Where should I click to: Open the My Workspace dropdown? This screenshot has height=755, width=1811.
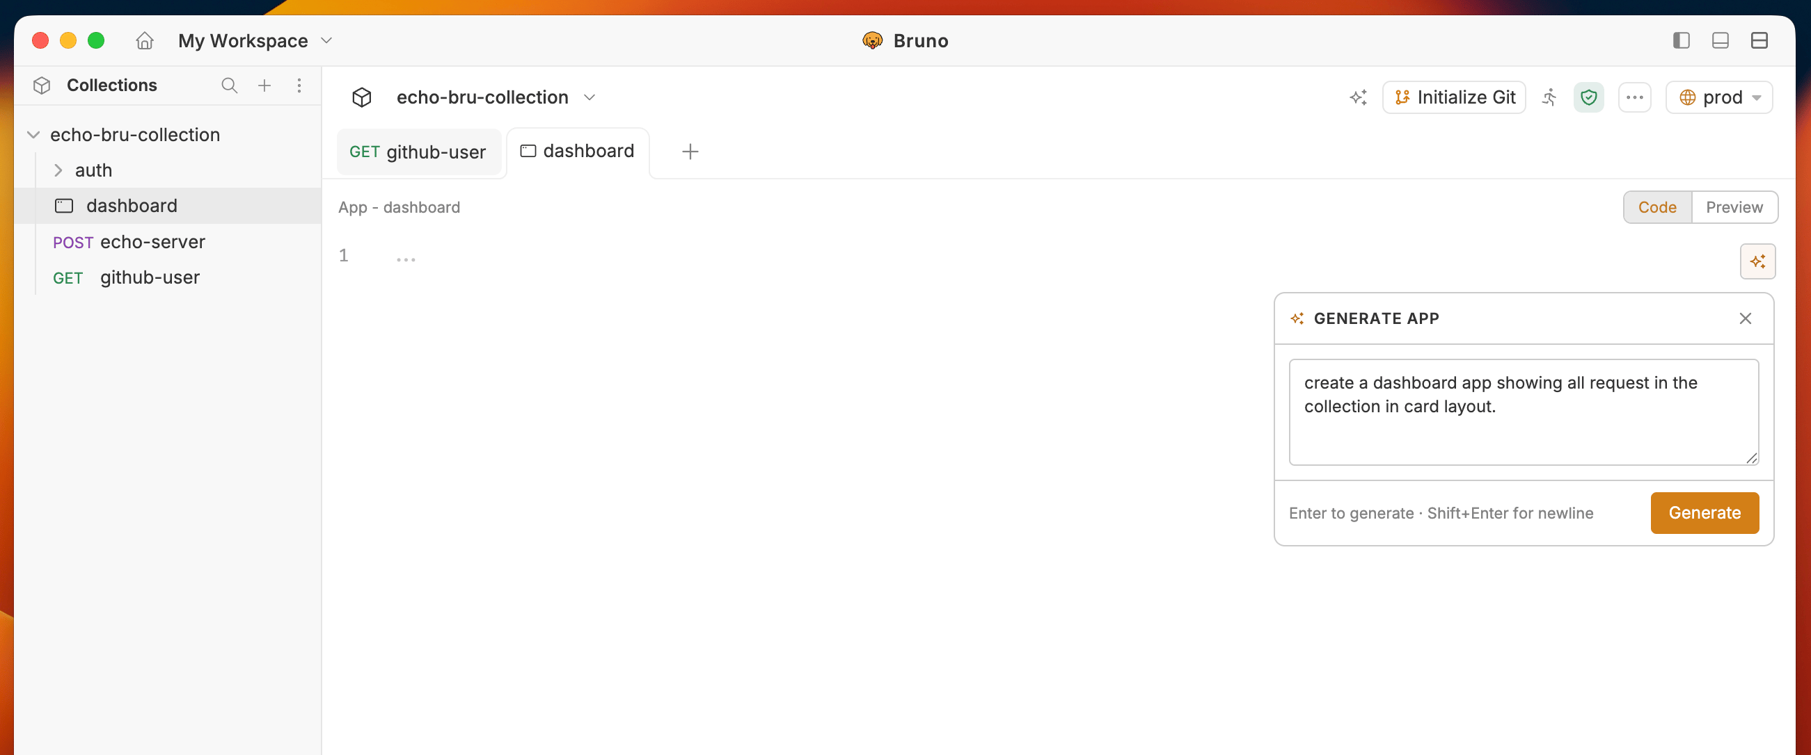click(255, 41)
